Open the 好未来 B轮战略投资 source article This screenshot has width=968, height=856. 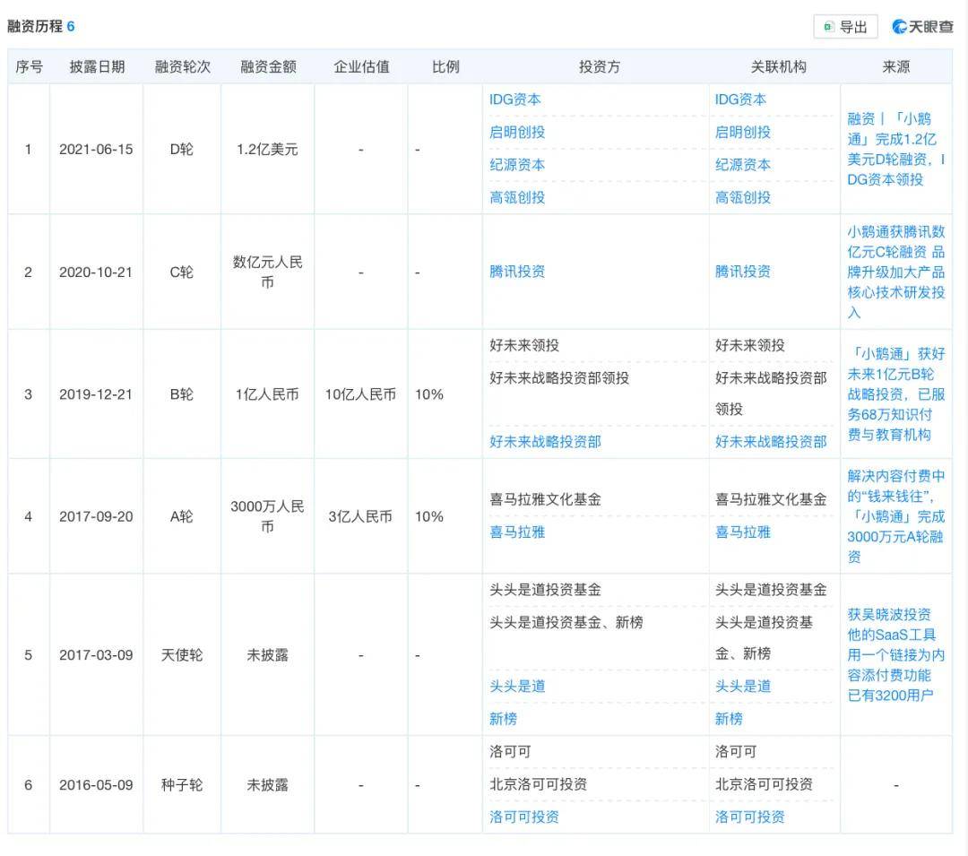click(x=895, y=393)
